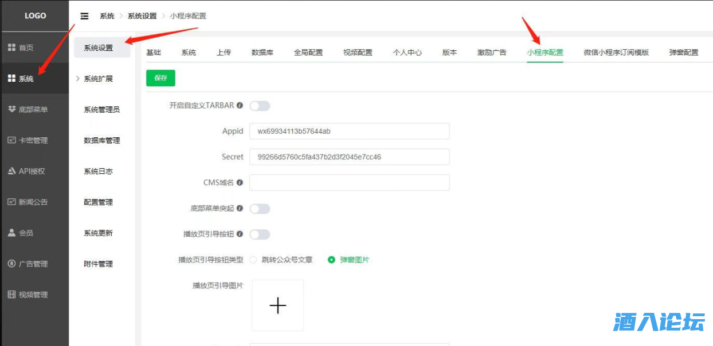The image size is (713, 346).
Task: Switch to the 视频配置 tab
Action: [x=358, y=52]
